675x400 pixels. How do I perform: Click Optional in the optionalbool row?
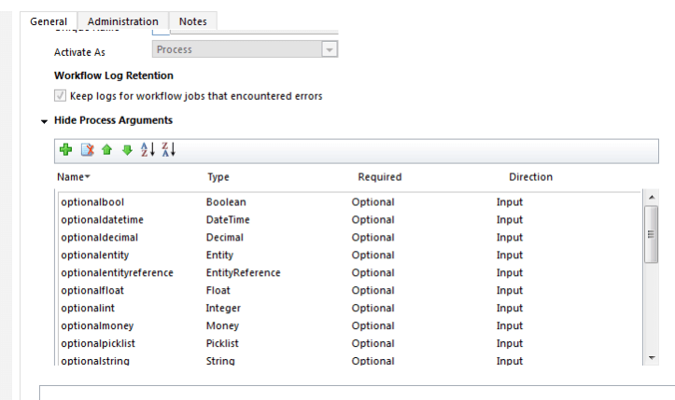[373, 202]
